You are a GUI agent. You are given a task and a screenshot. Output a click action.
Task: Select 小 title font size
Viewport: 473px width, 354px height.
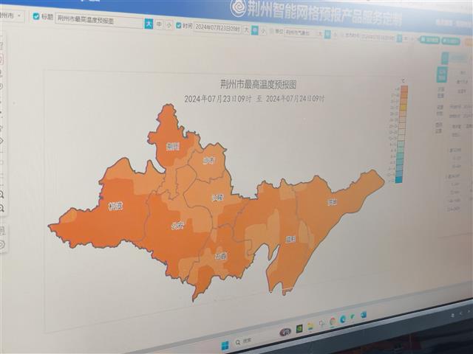(169, 25)
